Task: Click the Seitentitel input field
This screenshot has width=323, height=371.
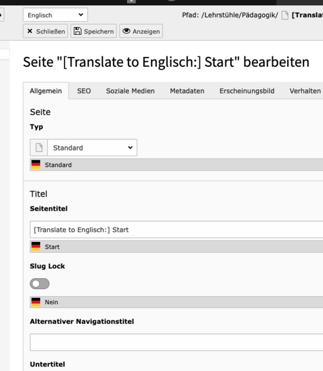Action: (176, 229)
